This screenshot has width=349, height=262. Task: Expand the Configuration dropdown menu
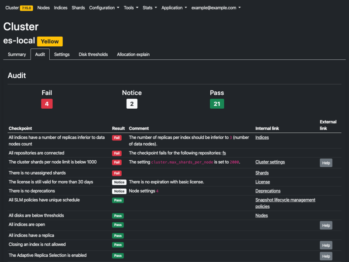tap(104, 8)
